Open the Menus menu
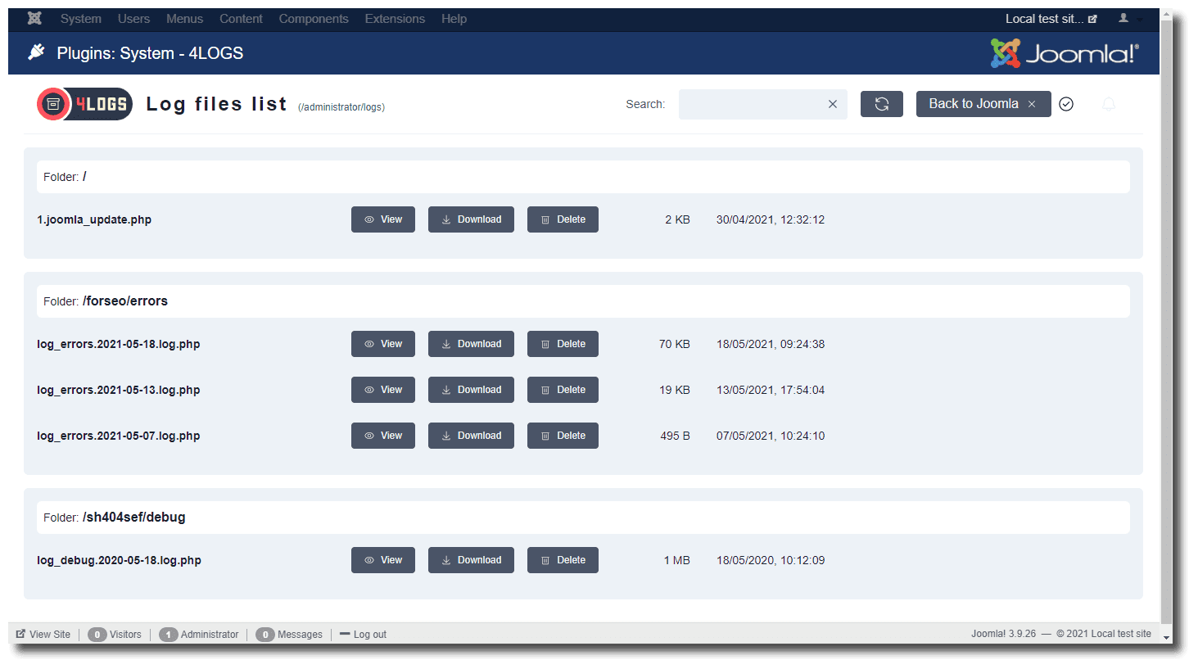This screenshot has width=1189, height=660. pos(184,19)
